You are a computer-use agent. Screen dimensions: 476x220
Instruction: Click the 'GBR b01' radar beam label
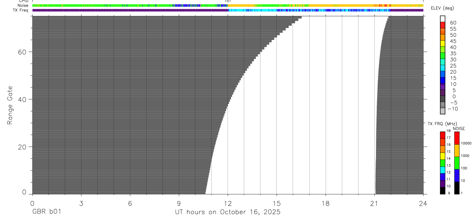point(47,212)
